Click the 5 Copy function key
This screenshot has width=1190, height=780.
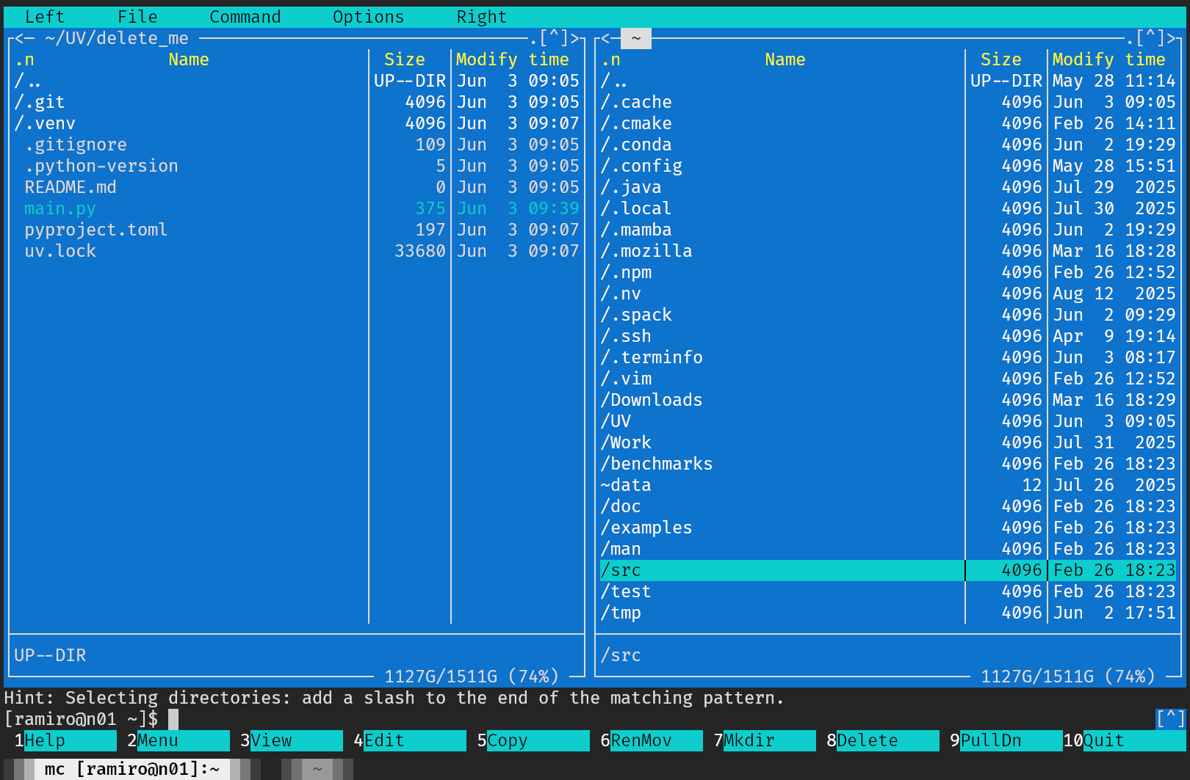[533, 740]
